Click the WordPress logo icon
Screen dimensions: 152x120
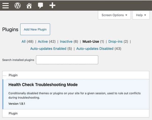pyautogui.click(x=17, y=5)
